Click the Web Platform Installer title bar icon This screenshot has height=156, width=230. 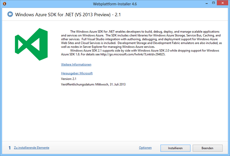point(5,4)
